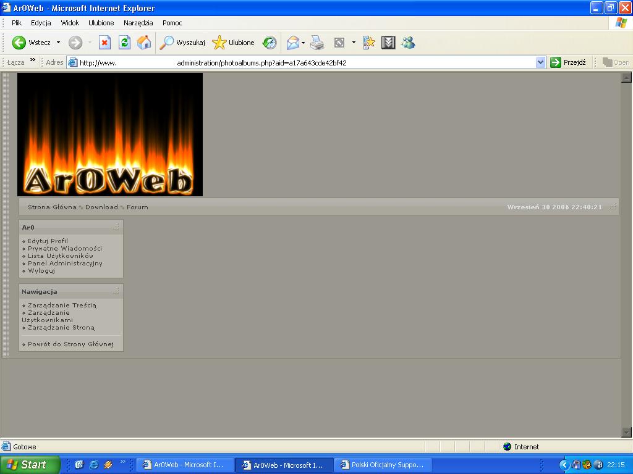Click the orange quick launch icon
The width and height of the screenshot is (633, 474).
tap(108, 465)
